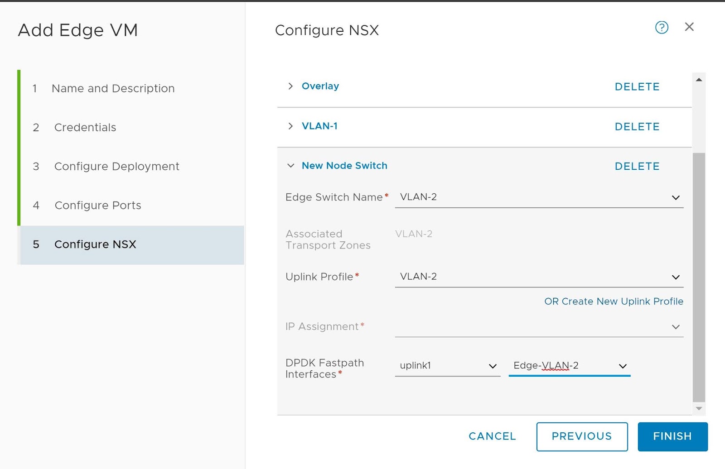
Task: Open the help question mark icon
Action: [x=662, y=28]
